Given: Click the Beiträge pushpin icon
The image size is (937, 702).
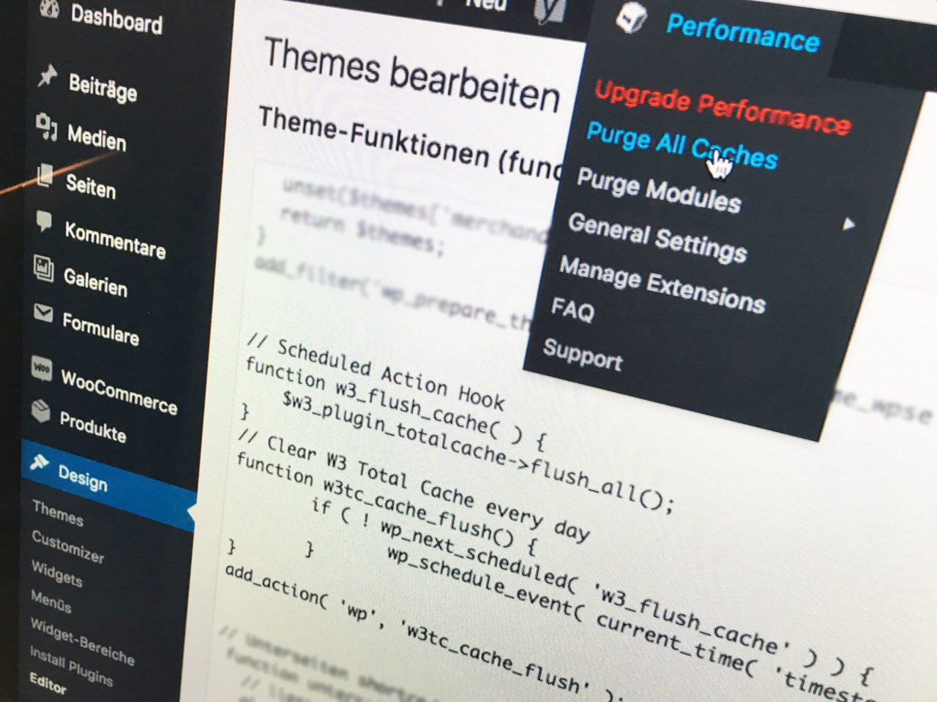Looking at the screenshot, I should tap(48, 75).
